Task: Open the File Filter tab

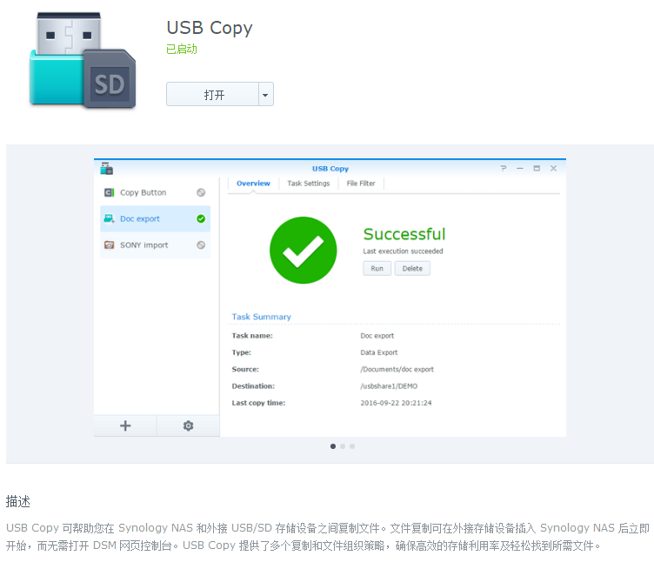Action: [x=361, y=184]
